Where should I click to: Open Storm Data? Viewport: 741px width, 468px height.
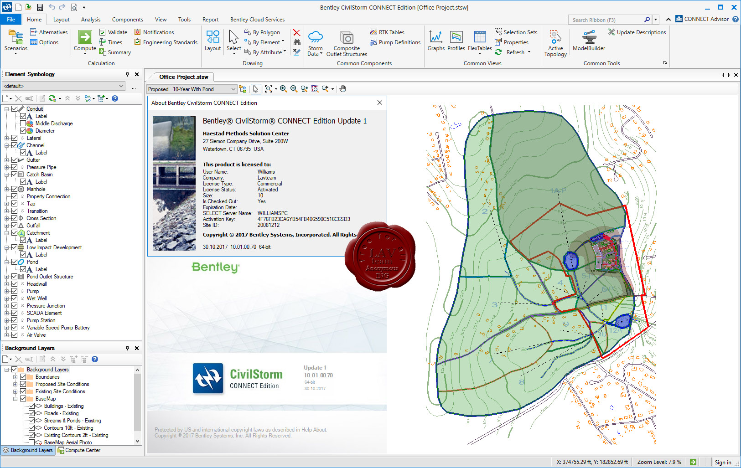[x=315, y=43]
